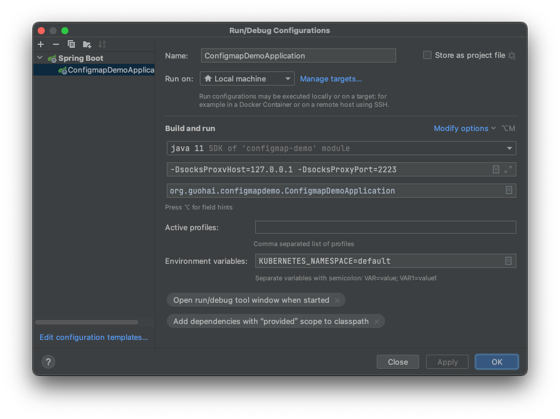
Task: Open Manage targets link
Action: pos(331,78)
